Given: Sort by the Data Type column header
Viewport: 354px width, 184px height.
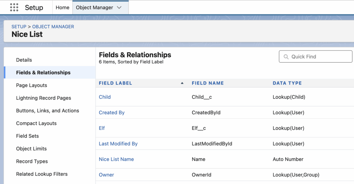Looking at the screenshot, I should (x=287, y=83).
